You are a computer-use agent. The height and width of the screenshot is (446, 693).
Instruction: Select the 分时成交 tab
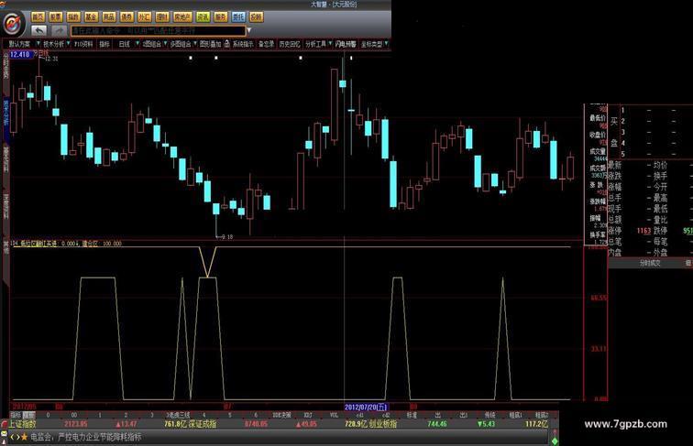[650, 263]
